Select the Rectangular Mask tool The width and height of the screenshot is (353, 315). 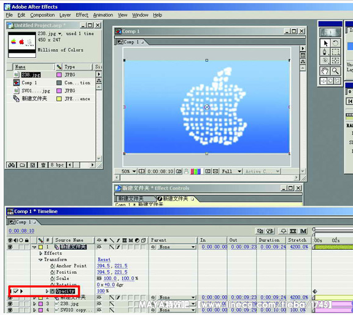(335, 52)
